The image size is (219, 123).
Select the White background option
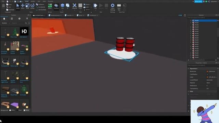coord(12,110)
